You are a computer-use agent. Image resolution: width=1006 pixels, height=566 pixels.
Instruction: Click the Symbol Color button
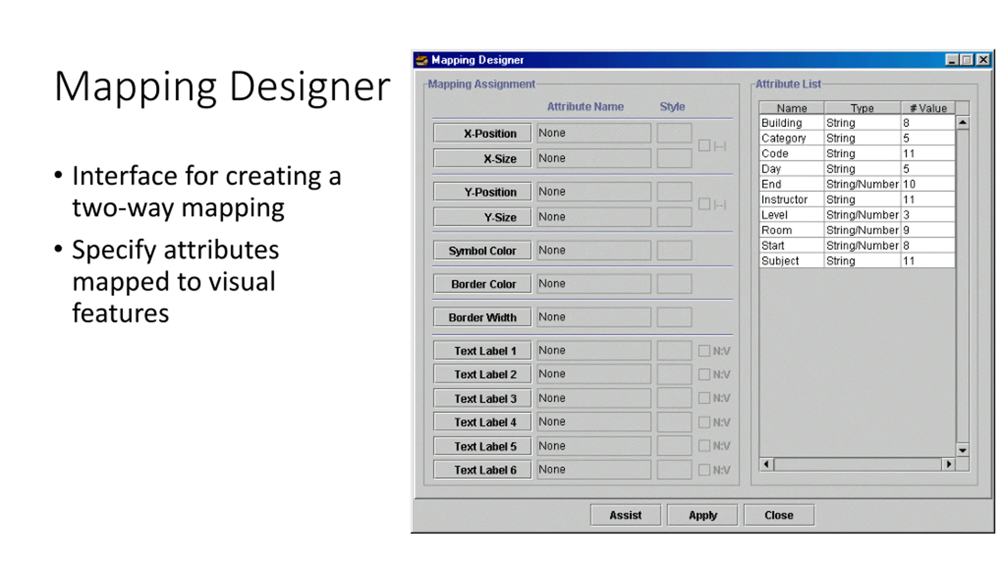(x=483, y=250)
